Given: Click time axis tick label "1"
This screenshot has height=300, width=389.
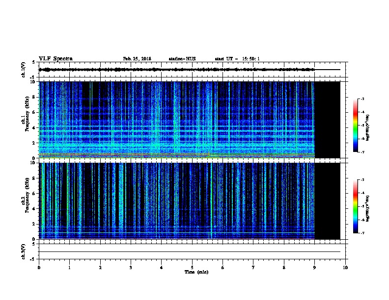Looking at the screenshot, I should (x=69, y=267).
